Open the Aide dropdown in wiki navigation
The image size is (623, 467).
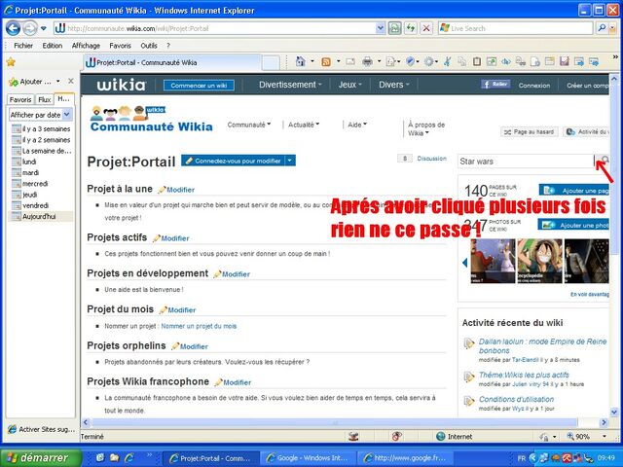tap(357, 125)
